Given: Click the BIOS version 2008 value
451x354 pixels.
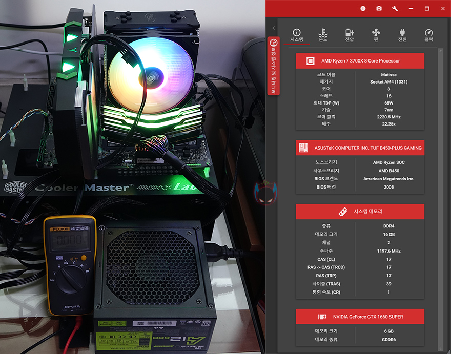Looking at the screenshot, I should [389, 187].
